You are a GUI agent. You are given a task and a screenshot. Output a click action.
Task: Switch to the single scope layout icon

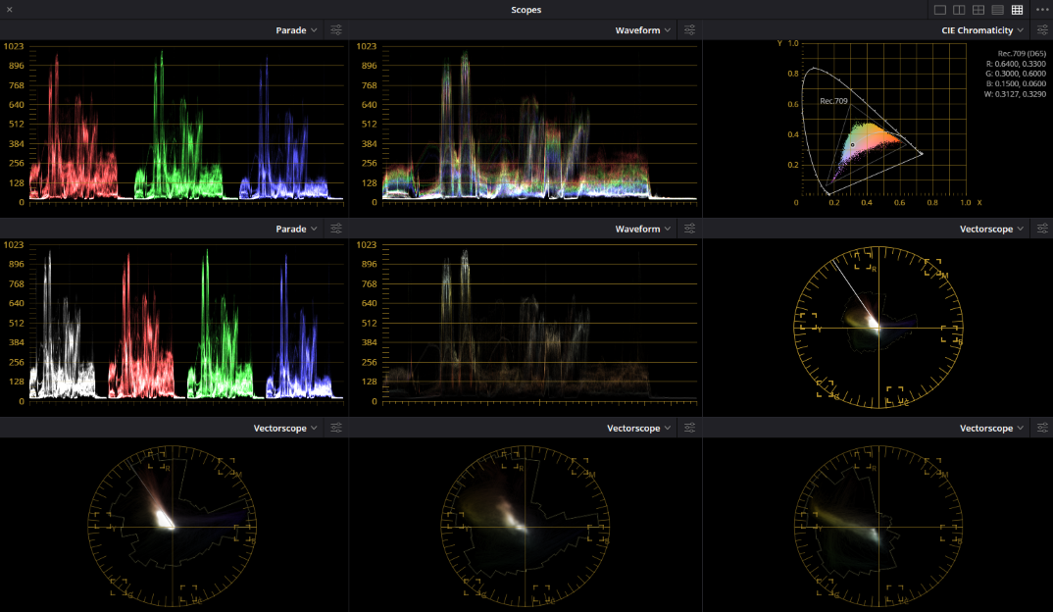940,10
